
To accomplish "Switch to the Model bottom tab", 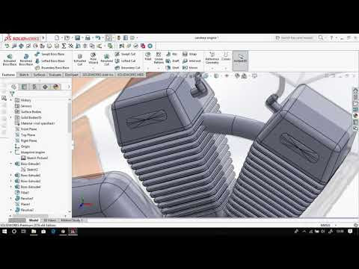I will point(34,220).
